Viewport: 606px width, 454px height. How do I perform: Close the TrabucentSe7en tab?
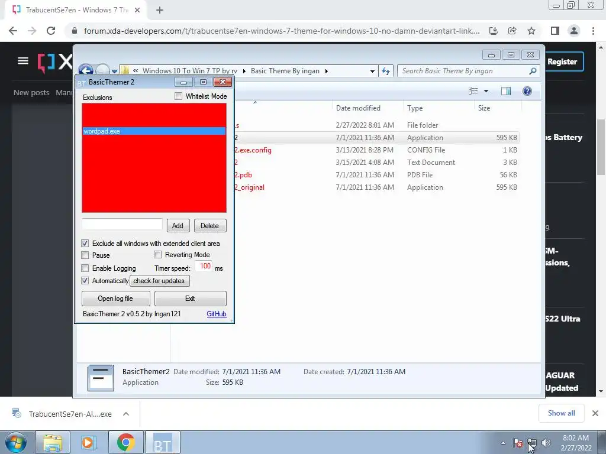point(137,10)
